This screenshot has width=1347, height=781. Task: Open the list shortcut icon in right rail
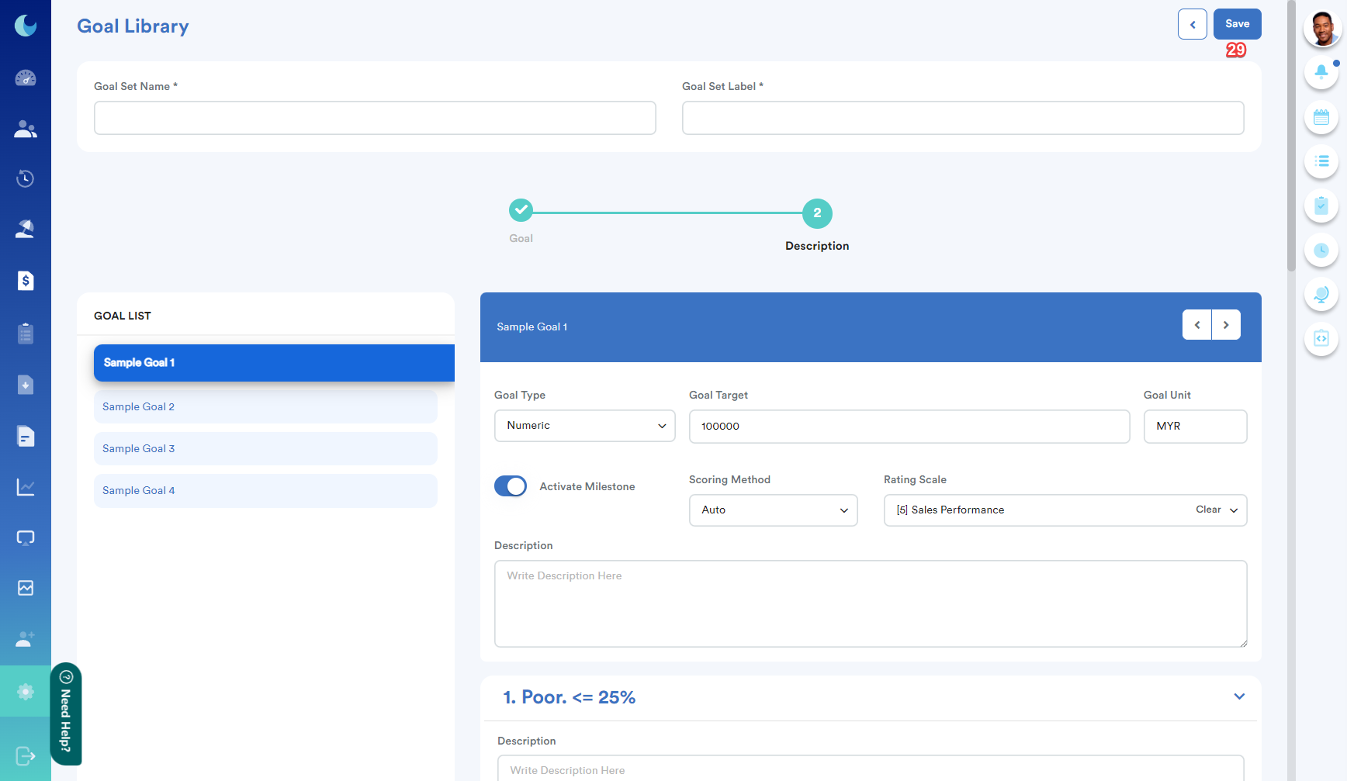click(1321, 161)
